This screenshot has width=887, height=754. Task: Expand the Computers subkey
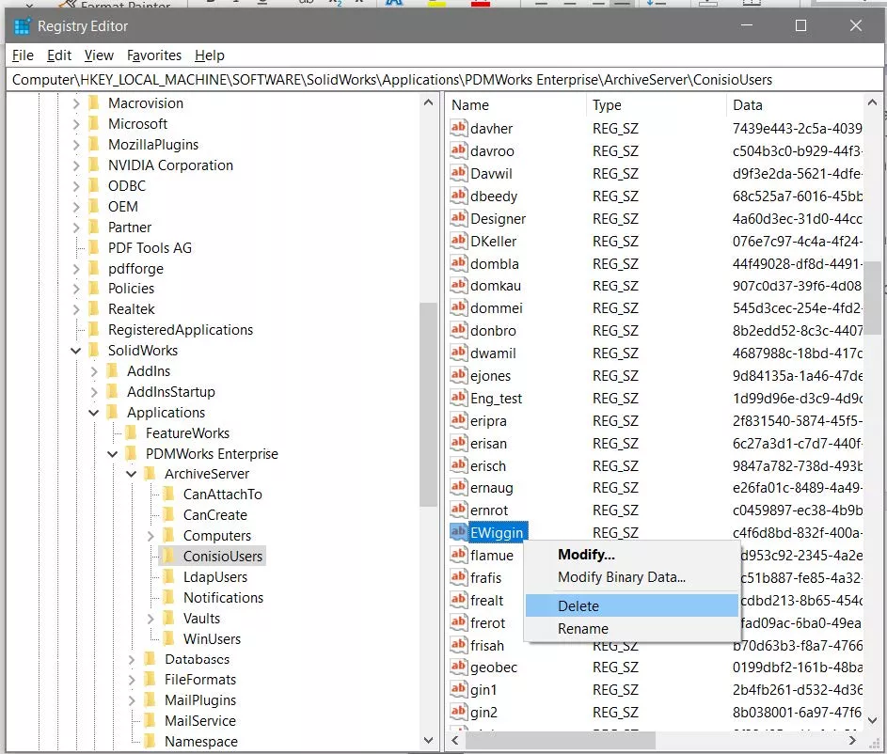[150, 536]
